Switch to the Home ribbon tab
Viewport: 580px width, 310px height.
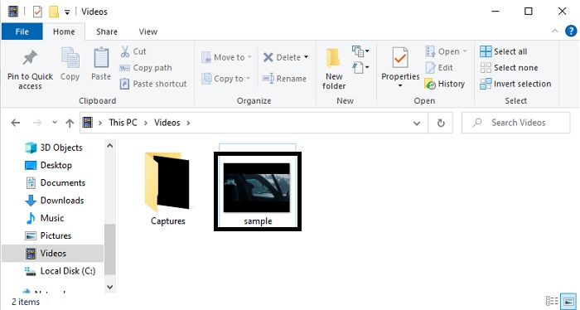click(64, 31)
